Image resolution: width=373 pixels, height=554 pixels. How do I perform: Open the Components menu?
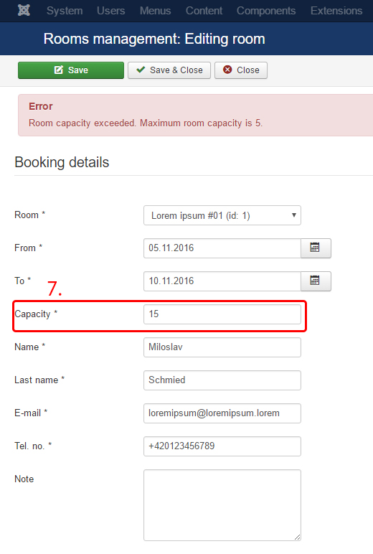click(266, 11)
